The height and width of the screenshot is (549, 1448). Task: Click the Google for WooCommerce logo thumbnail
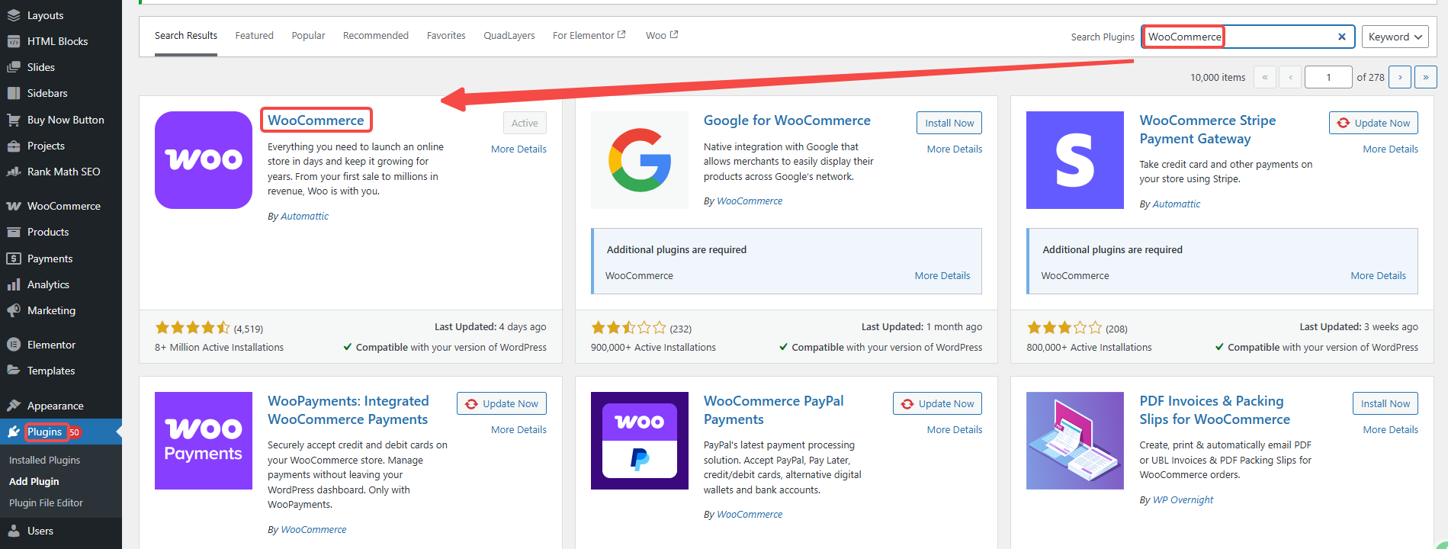point(640,160)
